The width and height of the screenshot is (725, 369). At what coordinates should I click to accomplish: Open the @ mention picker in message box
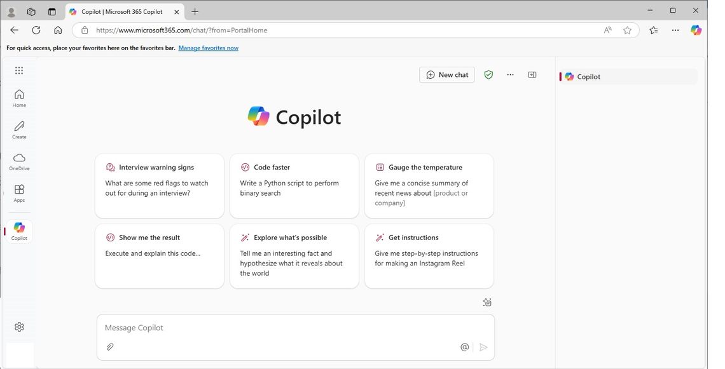[x=464, y=347]
